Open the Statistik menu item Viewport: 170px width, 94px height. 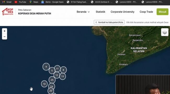[100, 12]
